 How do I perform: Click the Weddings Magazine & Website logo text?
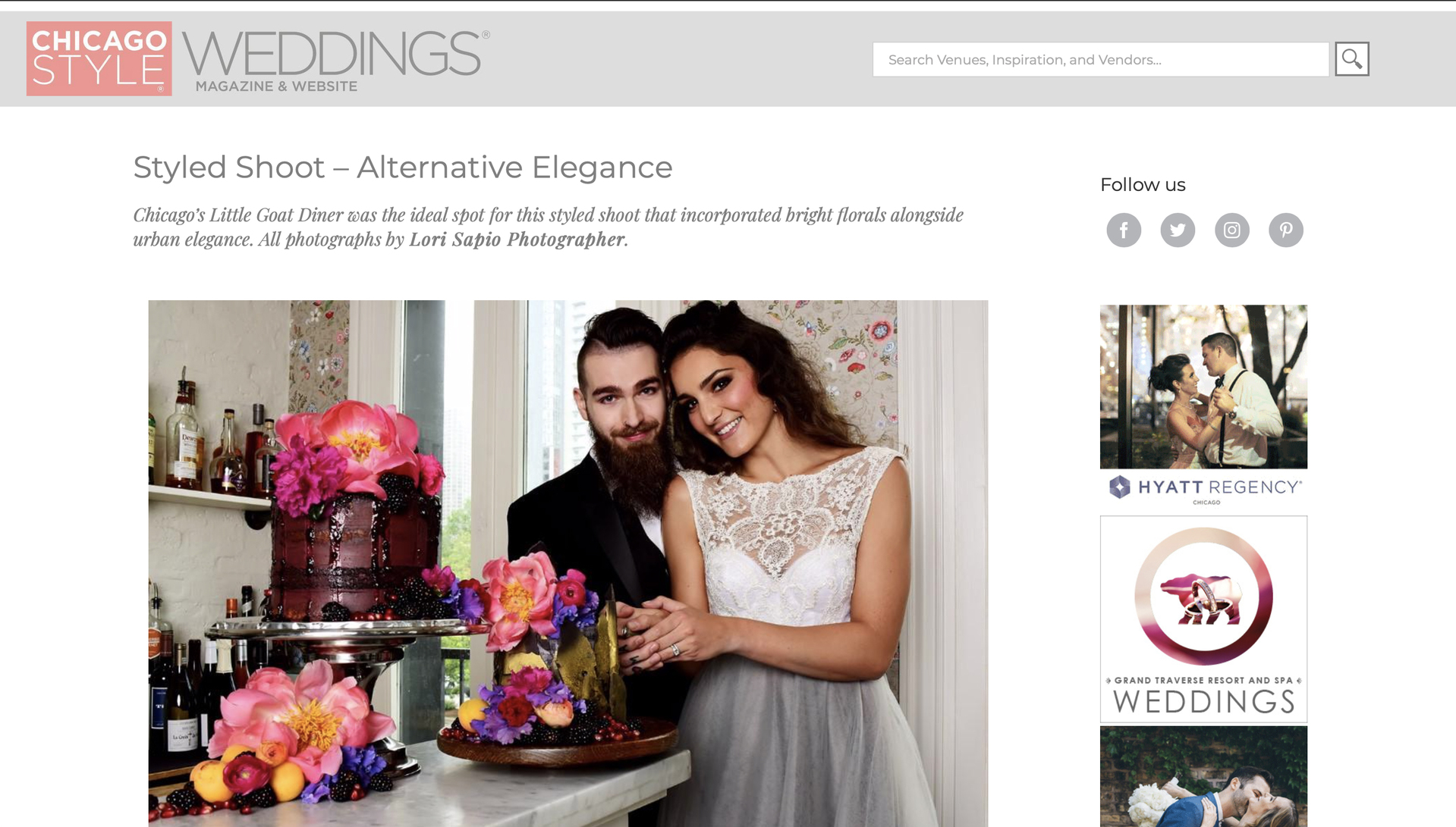coord(335,61)
